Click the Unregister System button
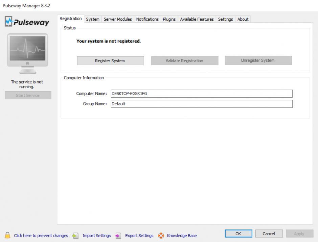Screen dimensions: 318x242 coord(258,60)
